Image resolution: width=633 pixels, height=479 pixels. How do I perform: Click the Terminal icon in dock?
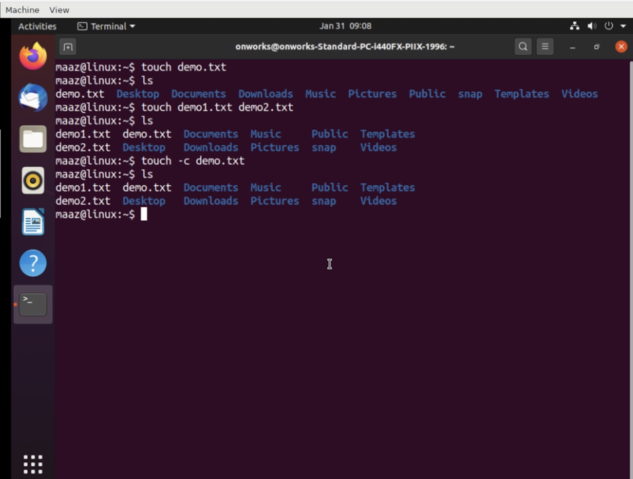tap(33, 304)
